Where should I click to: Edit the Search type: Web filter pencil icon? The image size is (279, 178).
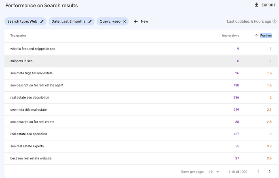click(x=42, y=21)
